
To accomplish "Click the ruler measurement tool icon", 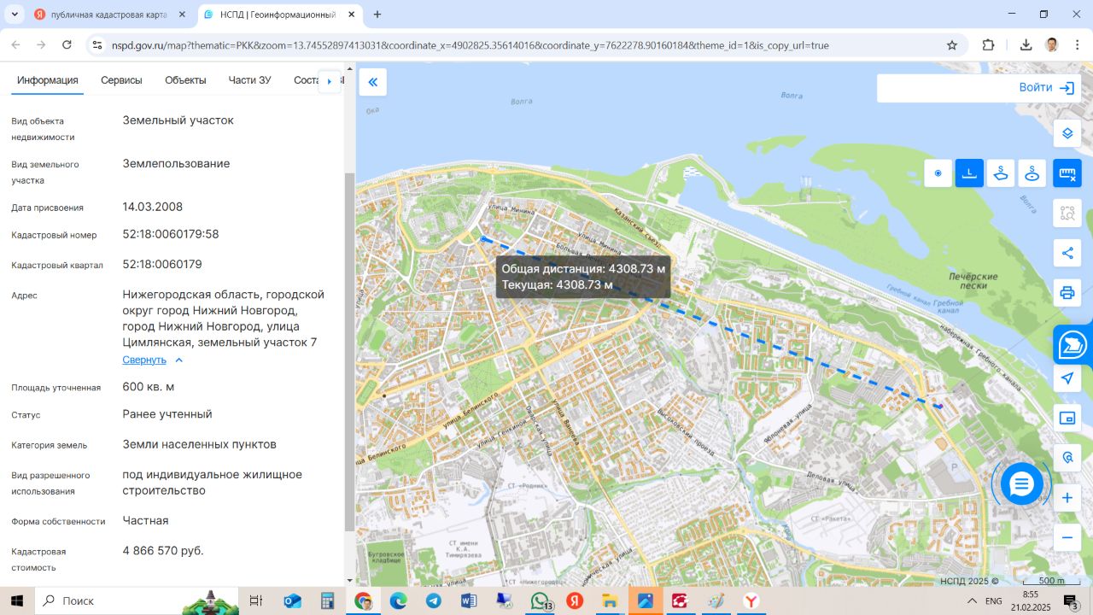I will [1067, 173].
